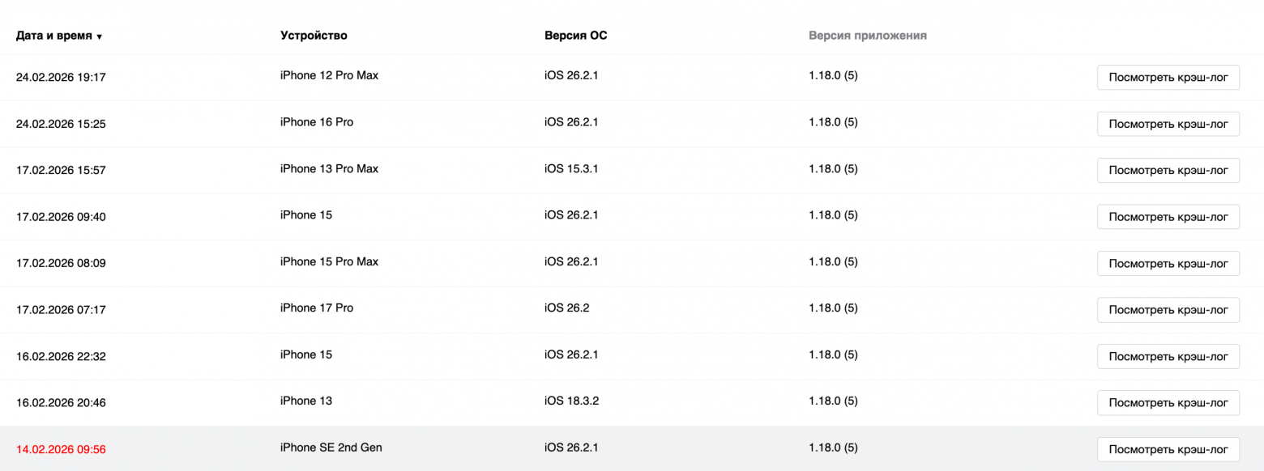View crash log for iPhone 17 Pro
The width and height of the screenshot is (1264, 471).
tap(1168, 309)
